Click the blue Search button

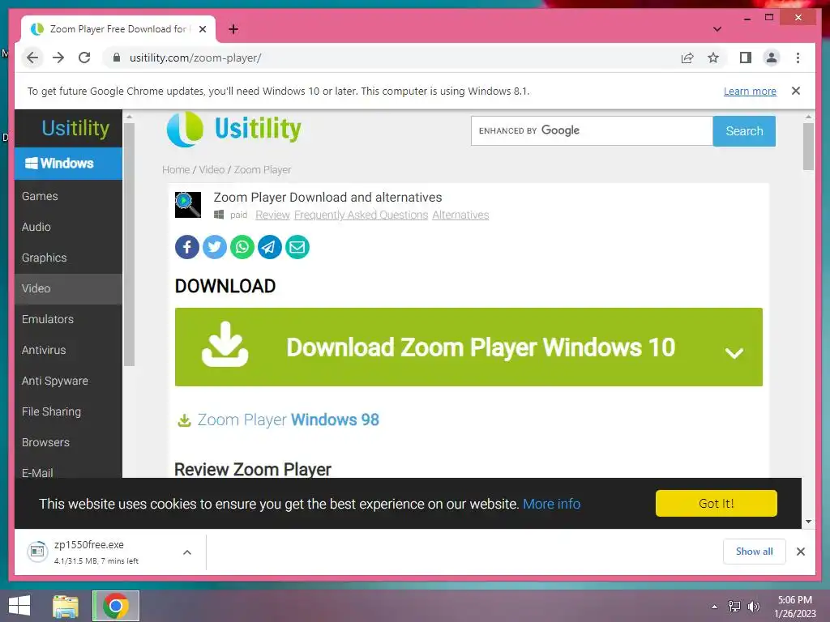(744, 130)
